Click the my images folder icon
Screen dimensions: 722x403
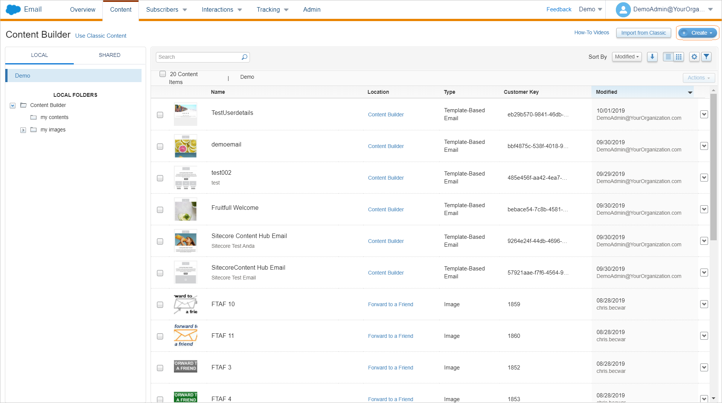coord(34,130)
